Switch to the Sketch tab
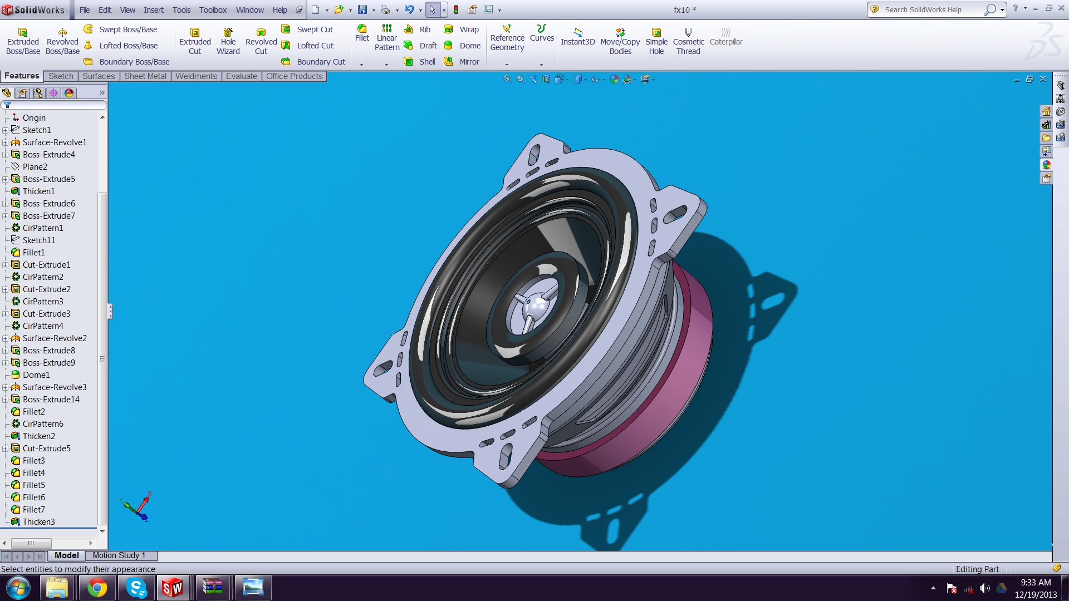1069x601 pixels. point(61,76)
